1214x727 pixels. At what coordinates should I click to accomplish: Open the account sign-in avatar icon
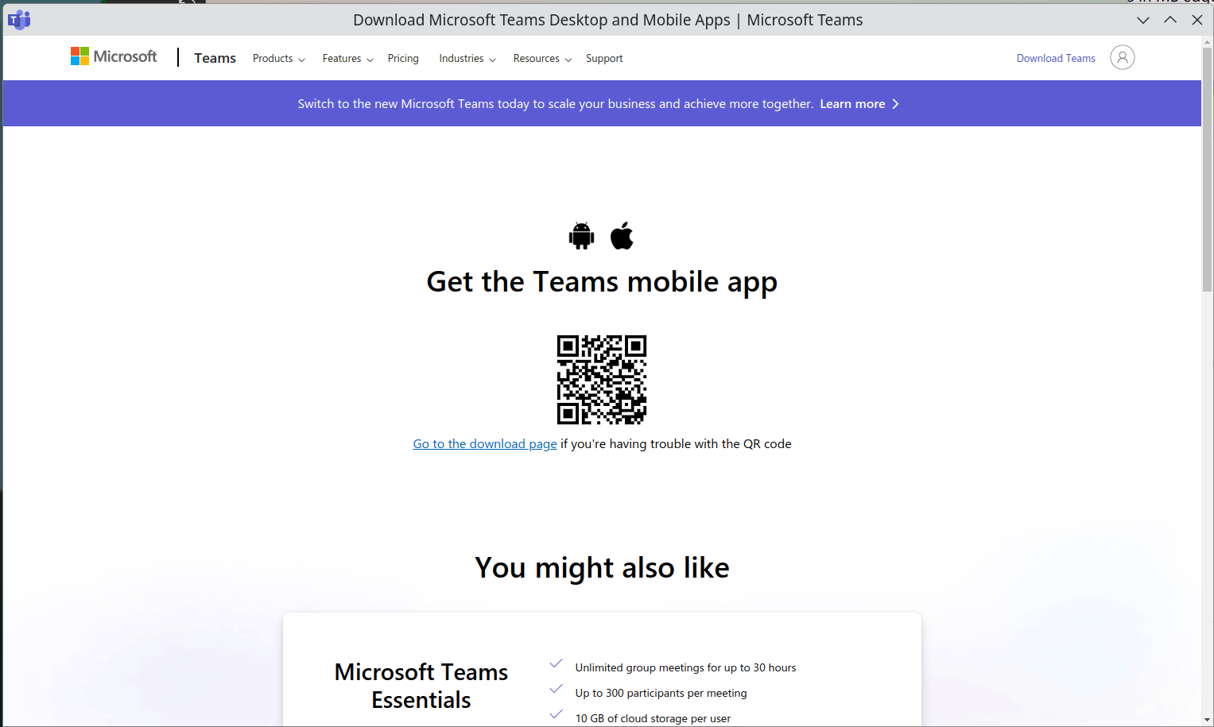1122,57
